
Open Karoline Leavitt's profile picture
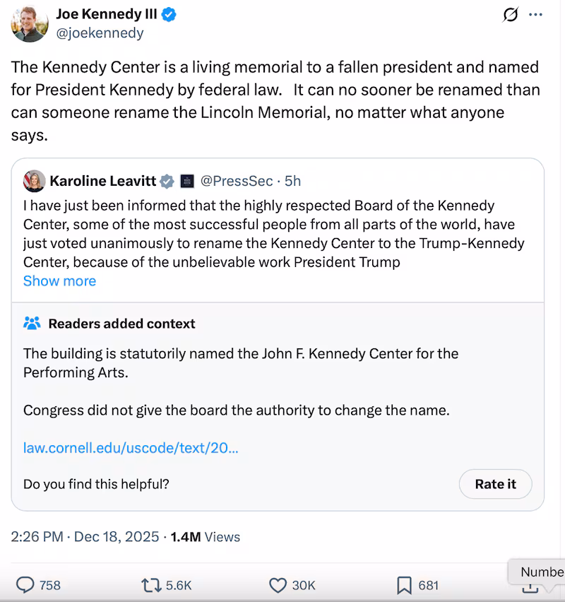click(34, 181)
